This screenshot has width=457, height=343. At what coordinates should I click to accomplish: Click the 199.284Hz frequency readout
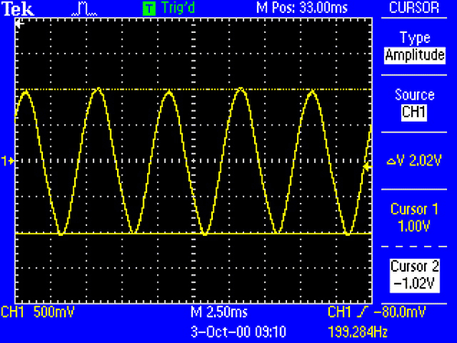[357, 332]
